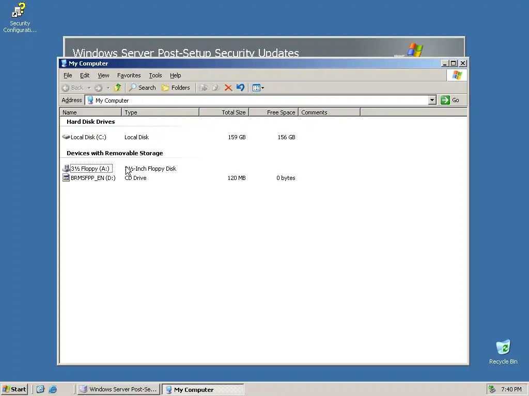
Task: Click the 7:40 PM taskbar clock
Action: coord(511,389)
